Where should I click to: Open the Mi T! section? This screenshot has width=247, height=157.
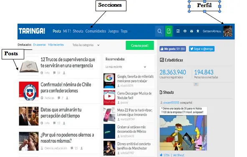67,31
